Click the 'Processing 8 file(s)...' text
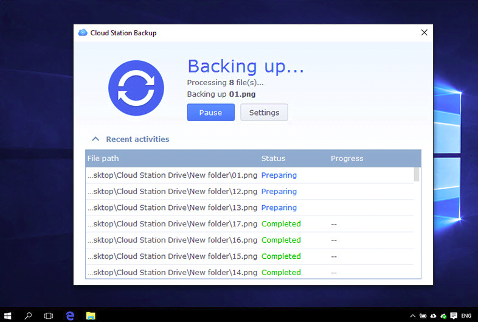 pyautogui.click(x=225, y=82)
